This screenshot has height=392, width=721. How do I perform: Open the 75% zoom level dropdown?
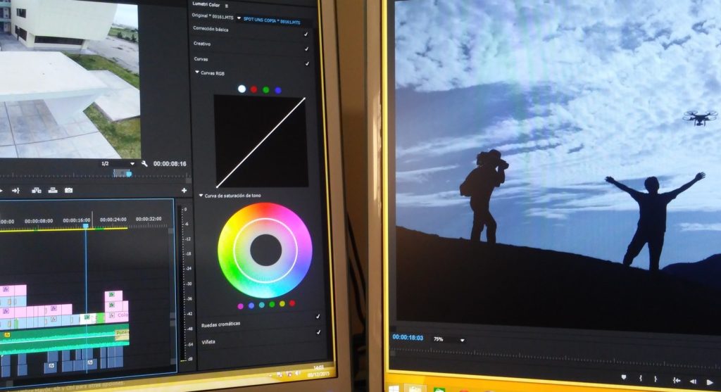[x=462, y=340]
